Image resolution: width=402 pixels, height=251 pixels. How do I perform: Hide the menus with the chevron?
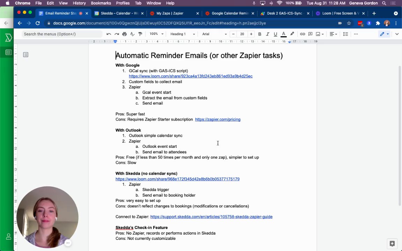coord(397,34)
